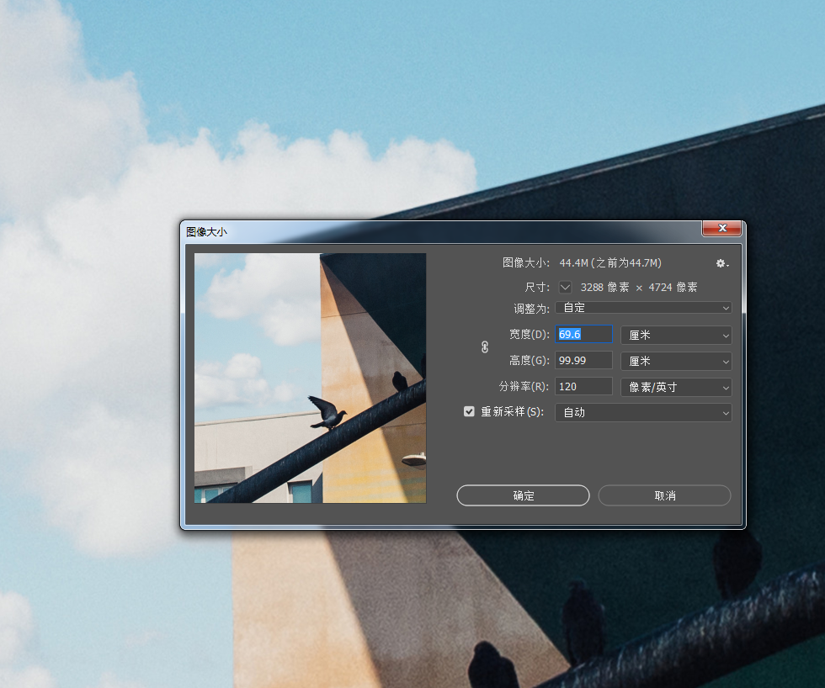The image size is (825, 688).
Task: Uncheck the 重新采样 resample checkbox
Action: pyautogui.click(x=469, y=411)
